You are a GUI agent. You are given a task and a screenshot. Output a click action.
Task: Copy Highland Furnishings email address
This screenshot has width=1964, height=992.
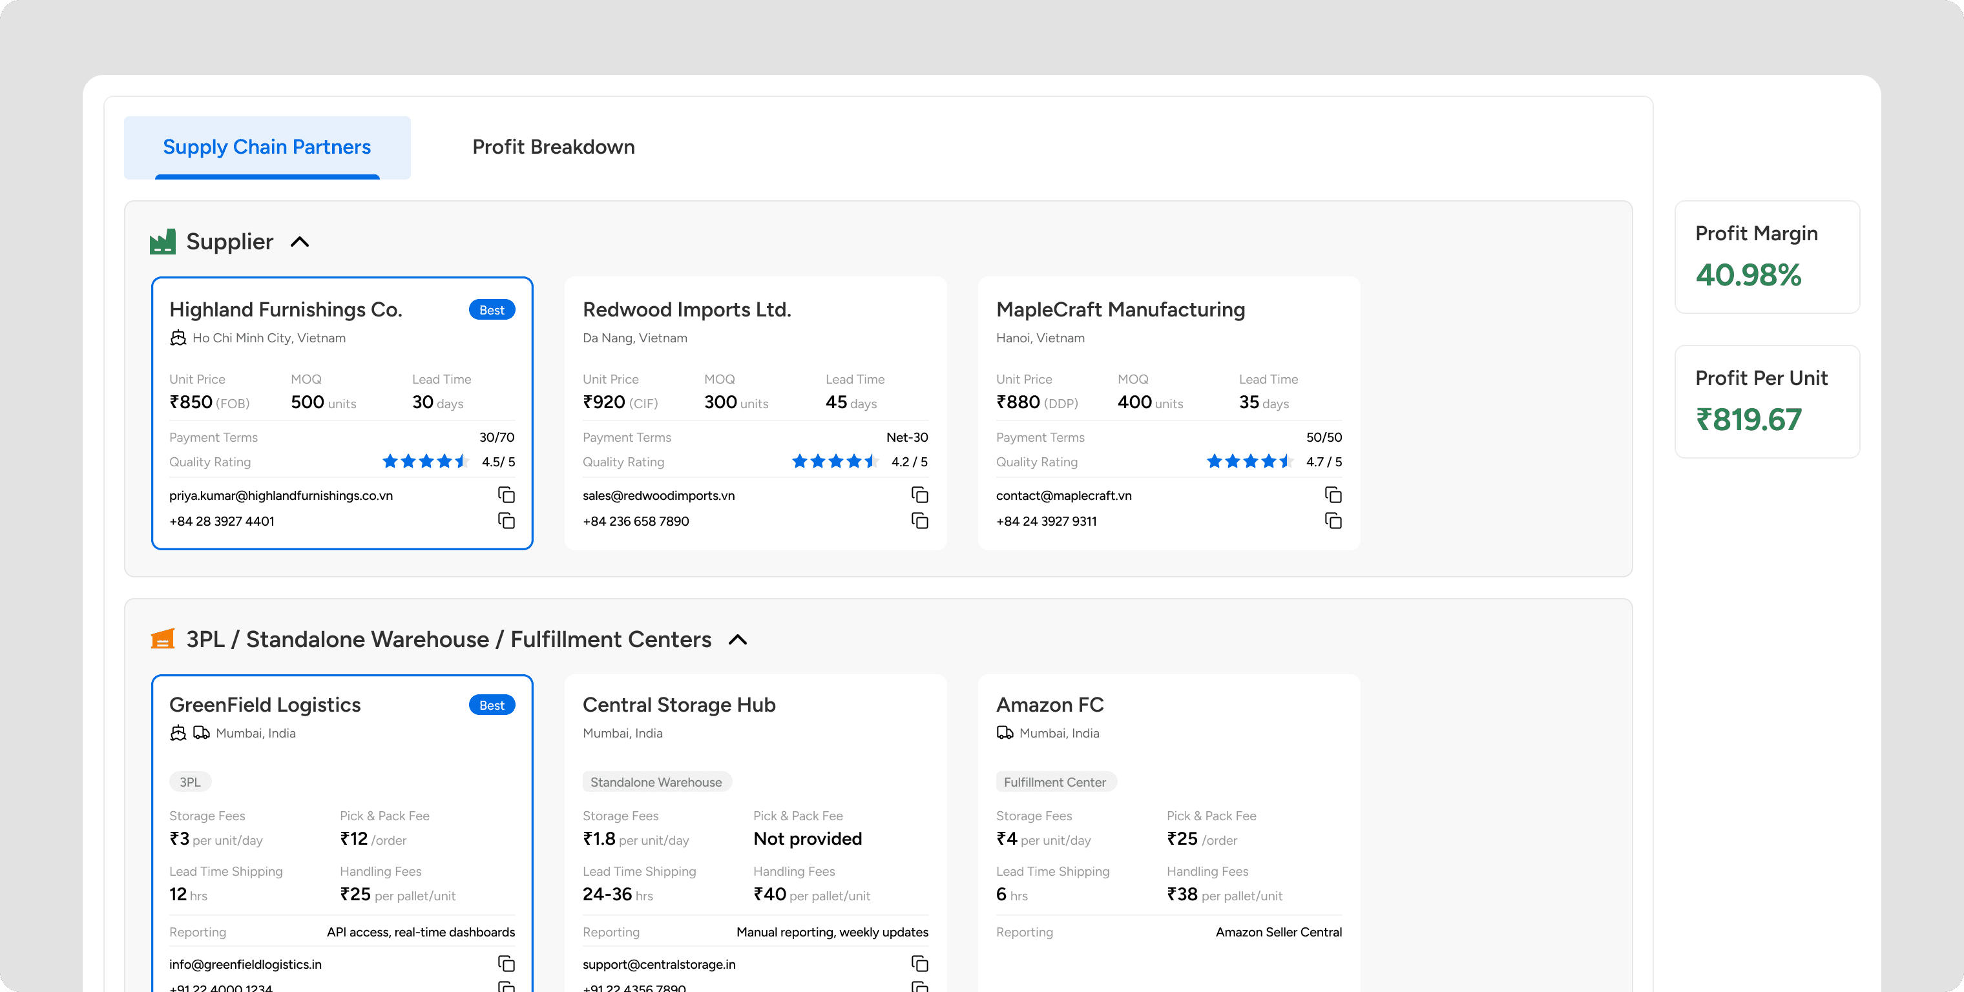[507, 495]
